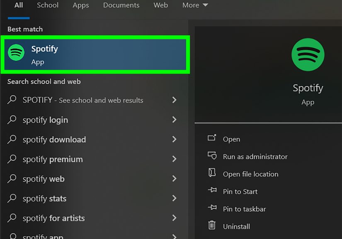Select the 'spotify for artists' suggestion
Viewport: 342px width, 239px height.
pyautogui.click(x=94, y=218)
